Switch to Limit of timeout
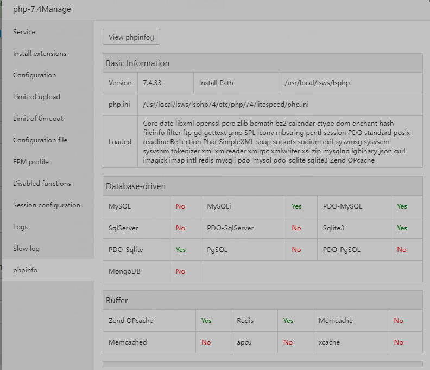 (38, 119)
